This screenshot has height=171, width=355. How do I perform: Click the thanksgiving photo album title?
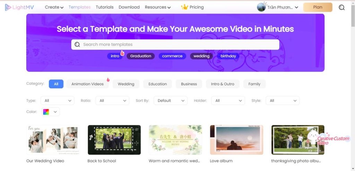click(x=296, y=161)
